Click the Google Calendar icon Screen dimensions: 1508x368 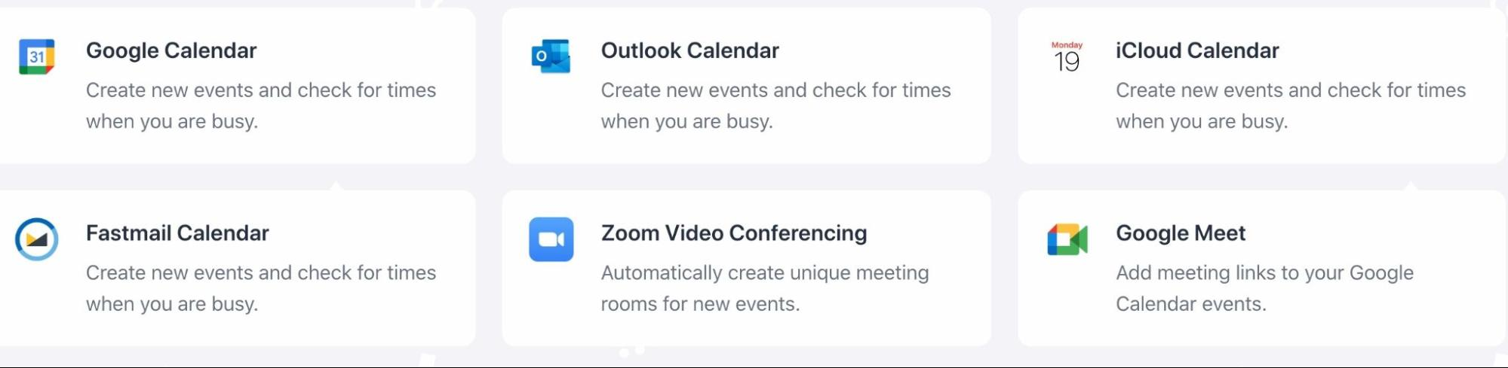coord(37,56)
